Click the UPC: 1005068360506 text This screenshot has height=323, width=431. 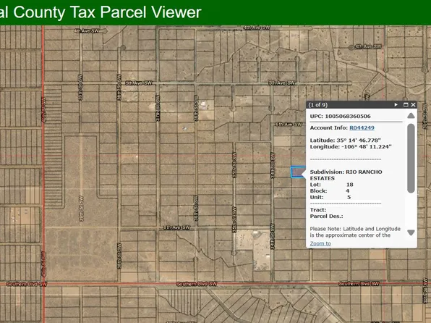[341, 116]
